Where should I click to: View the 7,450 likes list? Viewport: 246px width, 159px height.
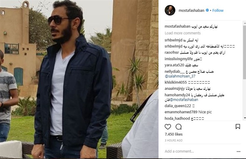click(x=174, y=134)
